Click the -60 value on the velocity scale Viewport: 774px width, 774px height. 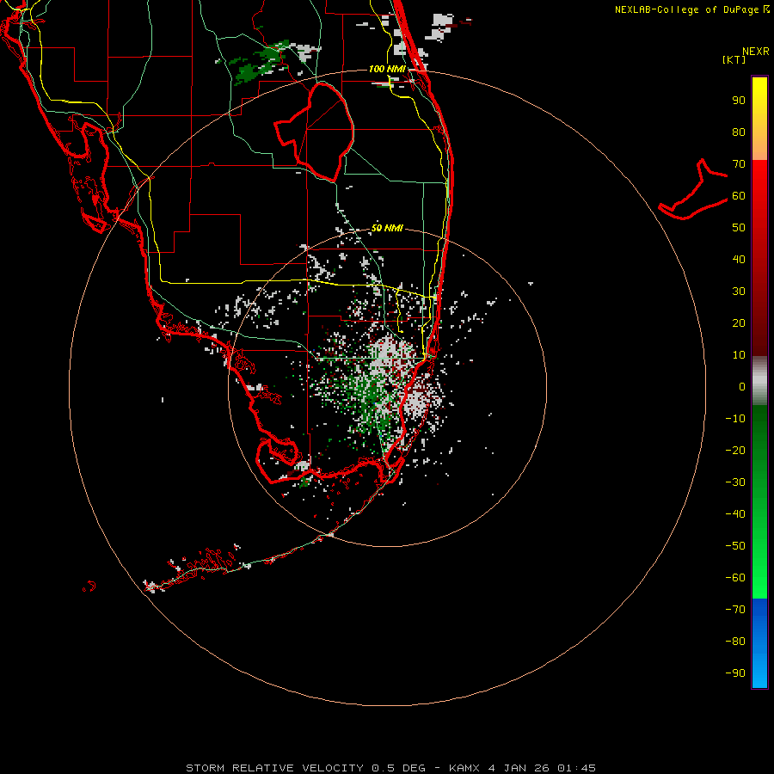pyautogui.click(x=735, y=578)
